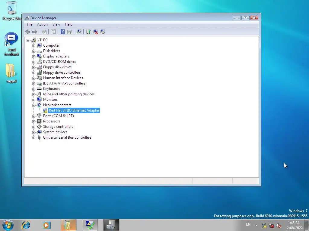309x231 pixels.
Task: Select the 'Network adapters' label
Action: (57, 105)
